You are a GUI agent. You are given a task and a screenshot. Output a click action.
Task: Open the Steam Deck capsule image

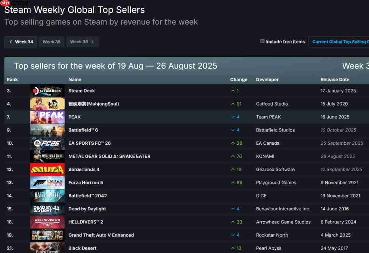(x=47, y=91)
